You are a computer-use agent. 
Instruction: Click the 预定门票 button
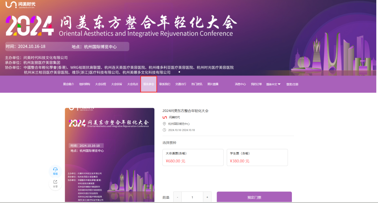pos(254,197)
